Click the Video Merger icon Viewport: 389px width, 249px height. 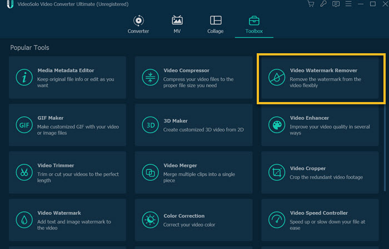(x=151, y=172)
